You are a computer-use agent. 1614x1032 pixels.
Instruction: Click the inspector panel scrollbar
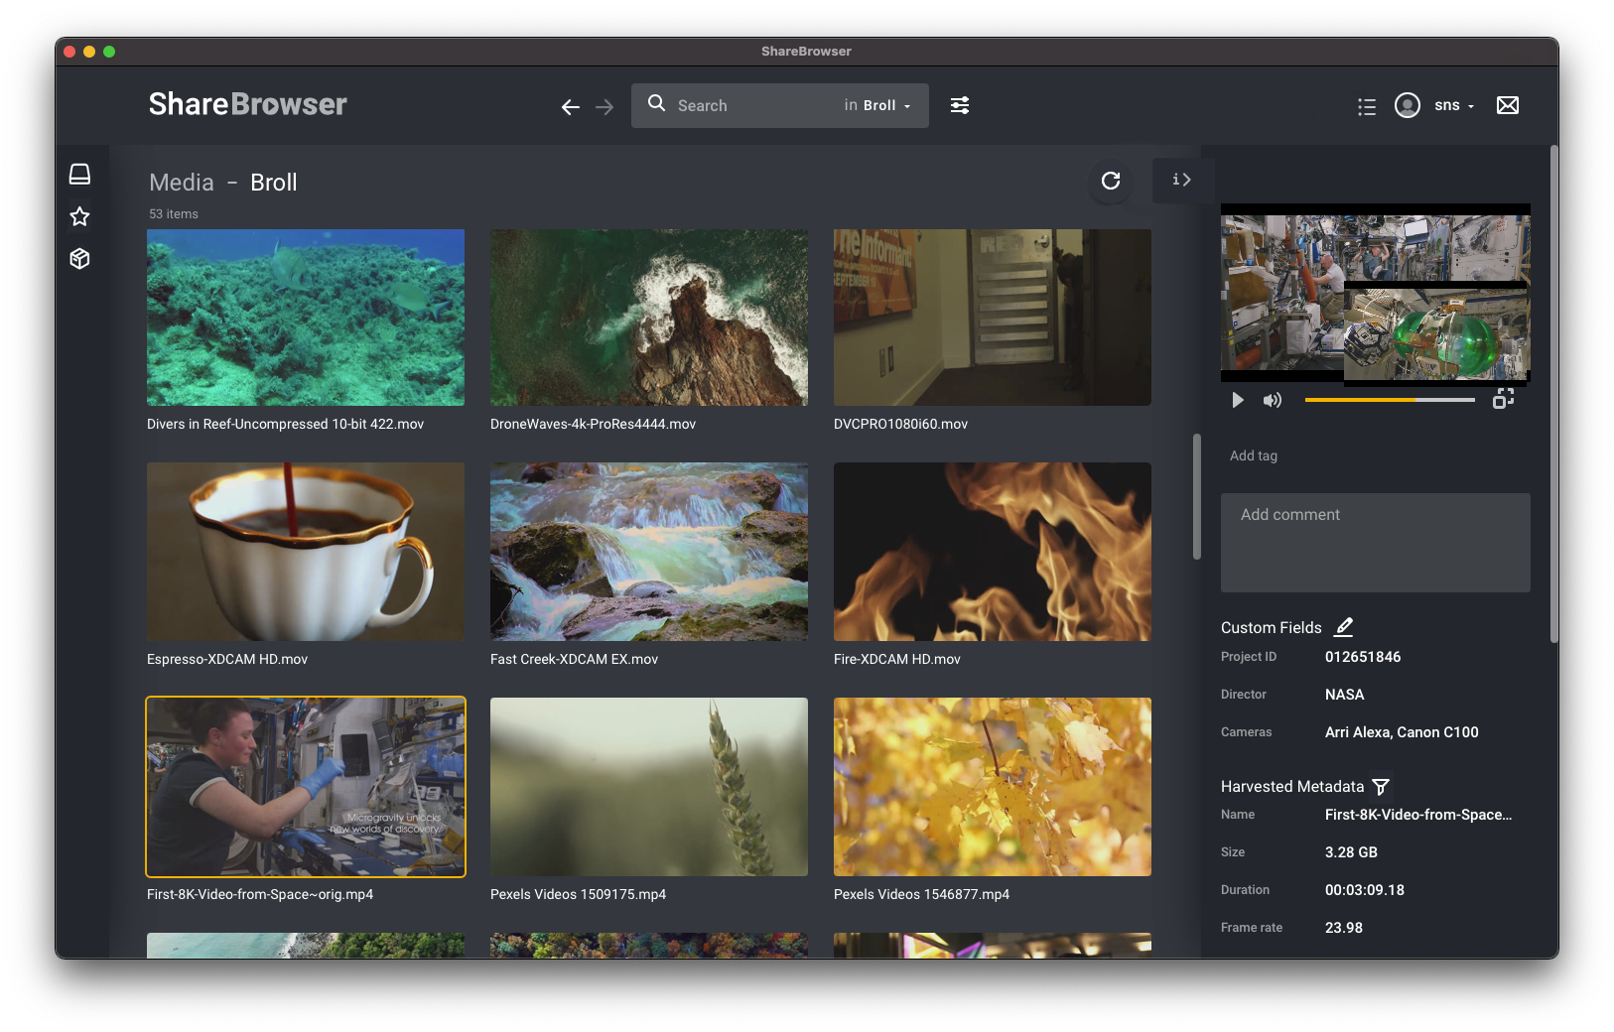point(1553,394)
